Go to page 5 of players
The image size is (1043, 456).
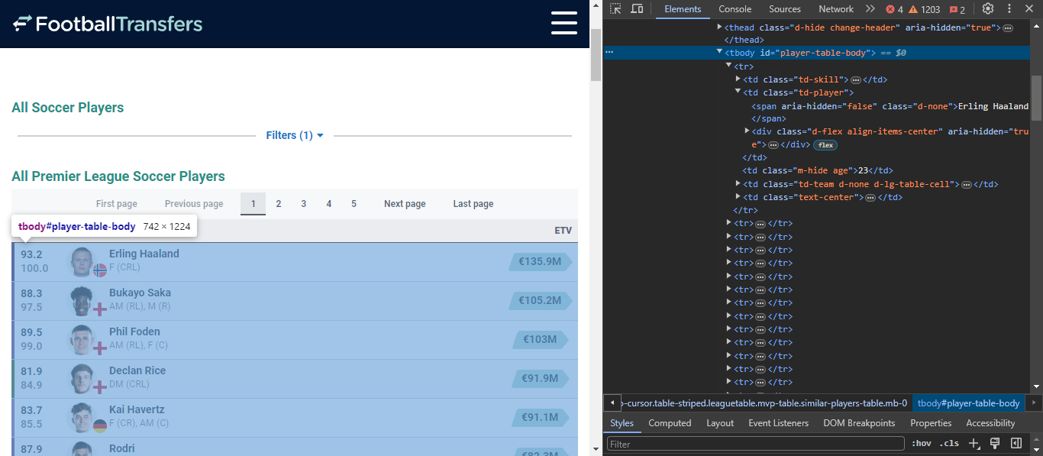354,204
